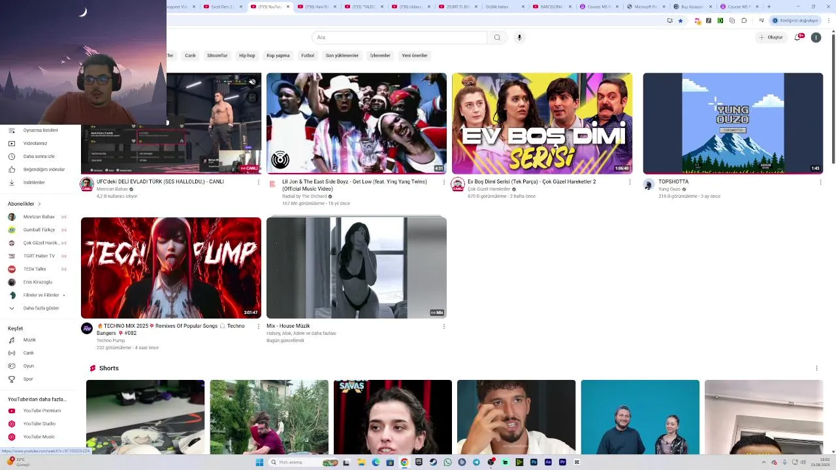
Task: Click the Oluştur button
Action: click(x=771, y=37)
